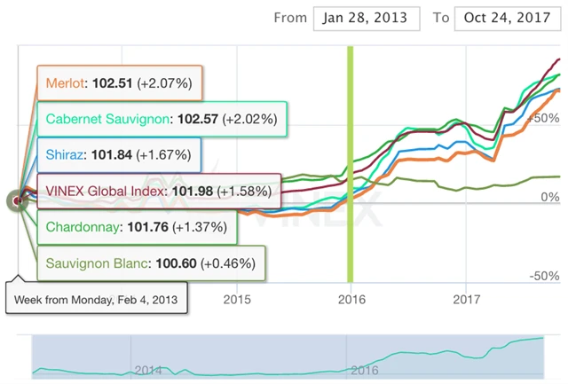Click the 'Week from Monday, Feb 4, 2013' tooltip
Image resolution: width=568 pixels, height=384 pixels.
(96, 299)
